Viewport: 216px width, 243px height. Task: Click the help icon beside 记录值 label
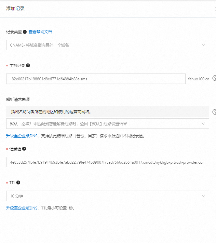coord(24,149)
